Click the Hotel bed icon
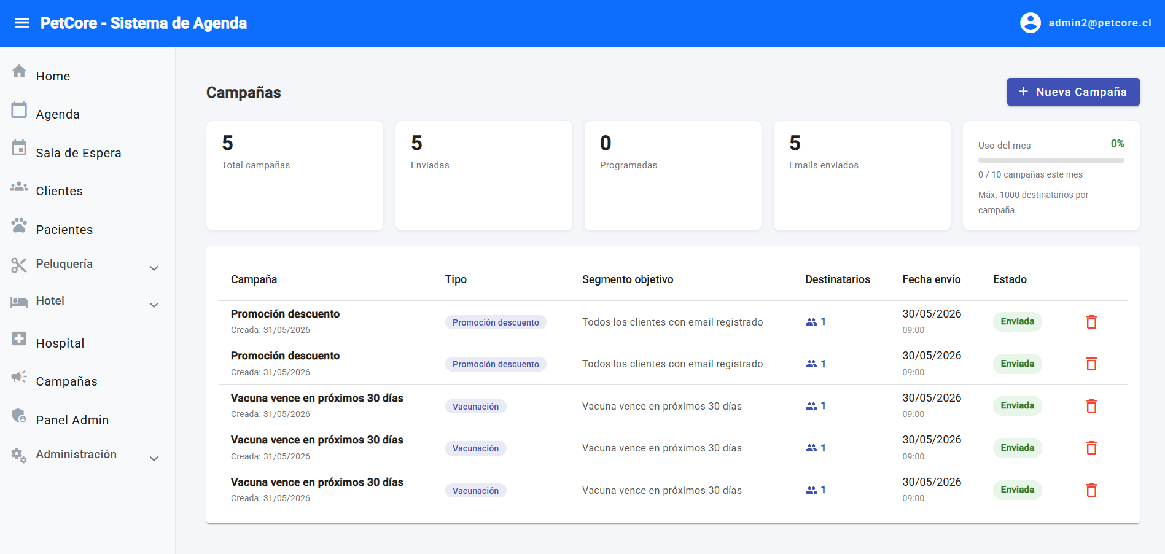This screenshot has height=554, width=1165. (19, 302)
